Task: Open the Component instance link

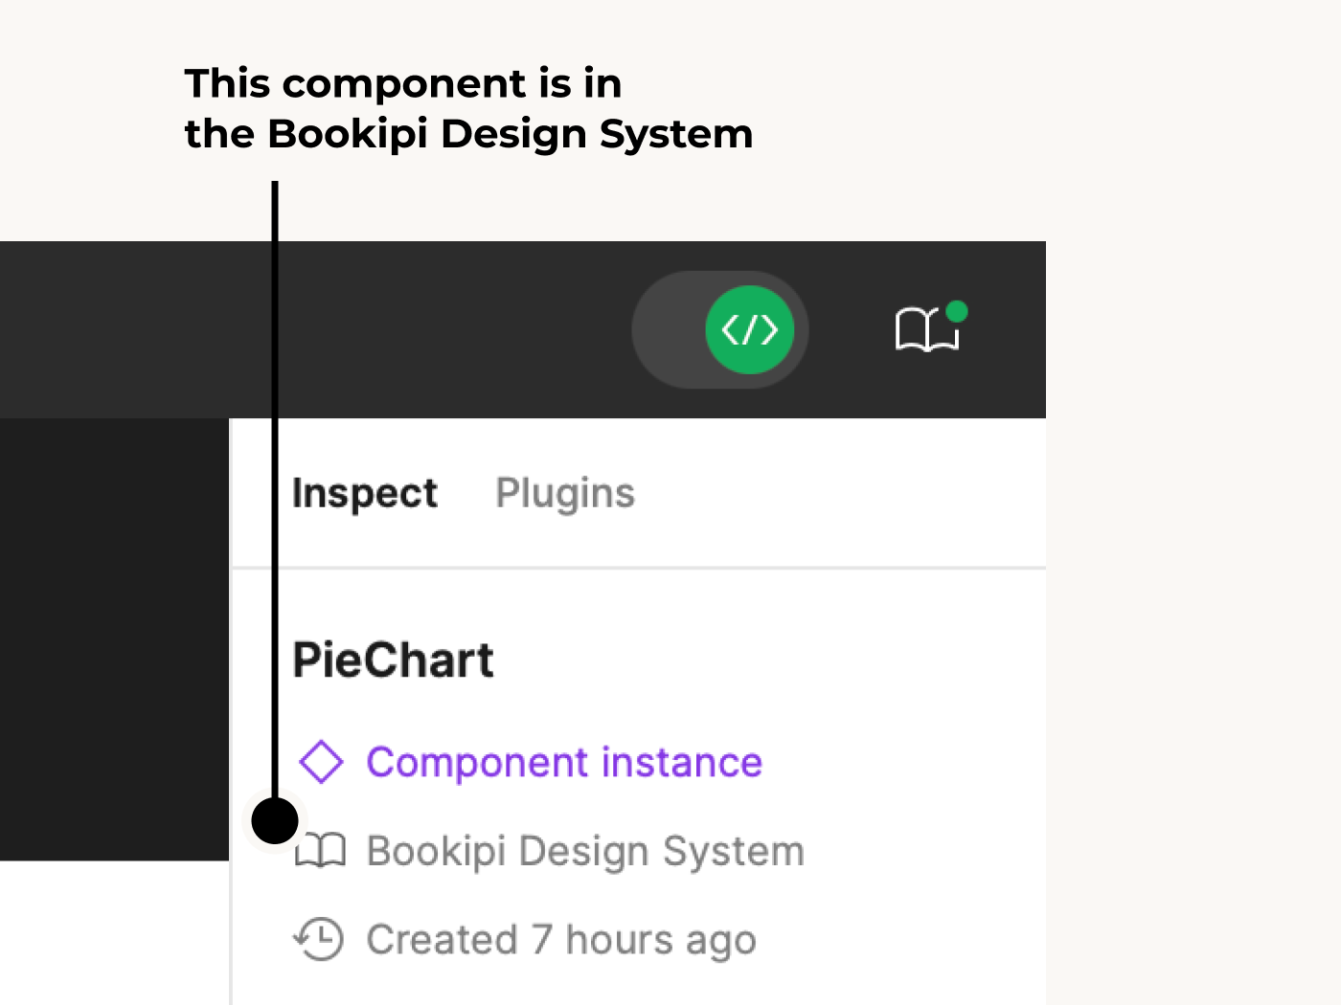Action: pyautogui.click(x=564, y=763)
